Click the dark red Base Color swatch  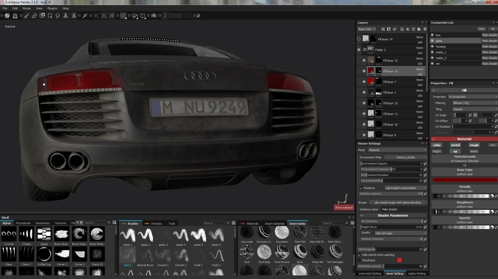[465, 180]
